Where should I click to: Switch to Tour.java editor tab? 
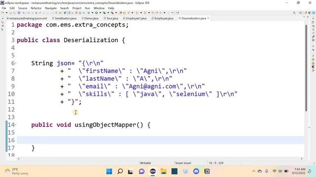click(x=111, y=18)
